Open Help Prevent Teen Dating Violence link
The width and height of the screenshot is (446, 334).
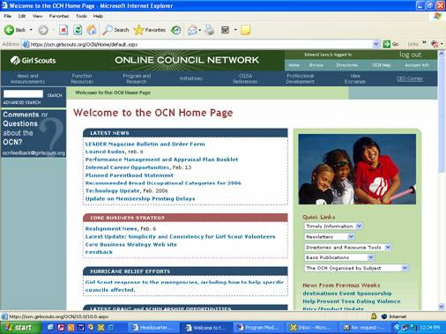pyautogui.click(x=352, y=301)
